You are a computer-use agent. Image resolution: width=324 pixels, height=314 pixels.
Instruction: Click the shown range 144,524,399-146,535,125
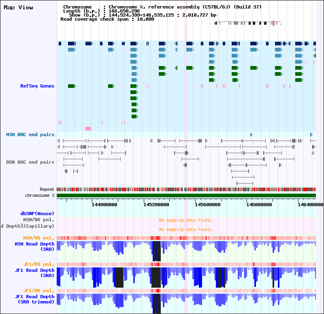[x=141, y=15]
